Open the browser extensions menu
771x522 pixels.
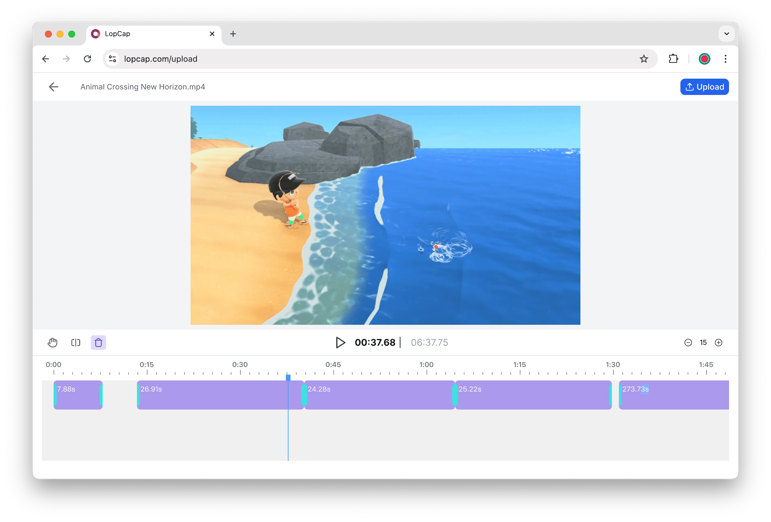673,59
